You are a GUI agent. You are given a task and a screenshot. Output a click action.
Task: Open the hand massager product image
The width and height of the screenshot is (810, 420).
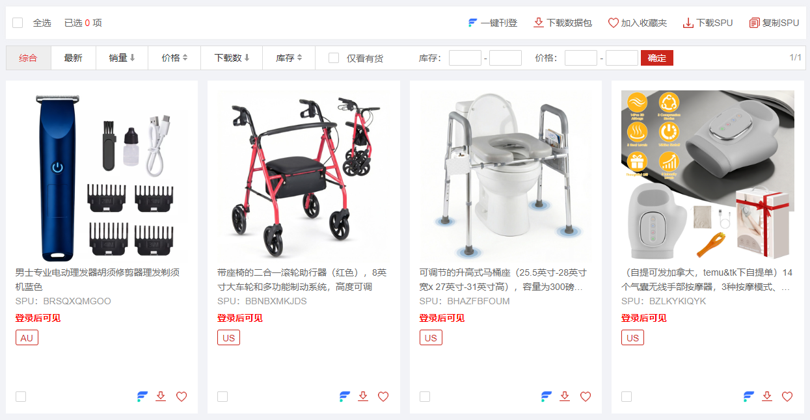pos(708,176)
